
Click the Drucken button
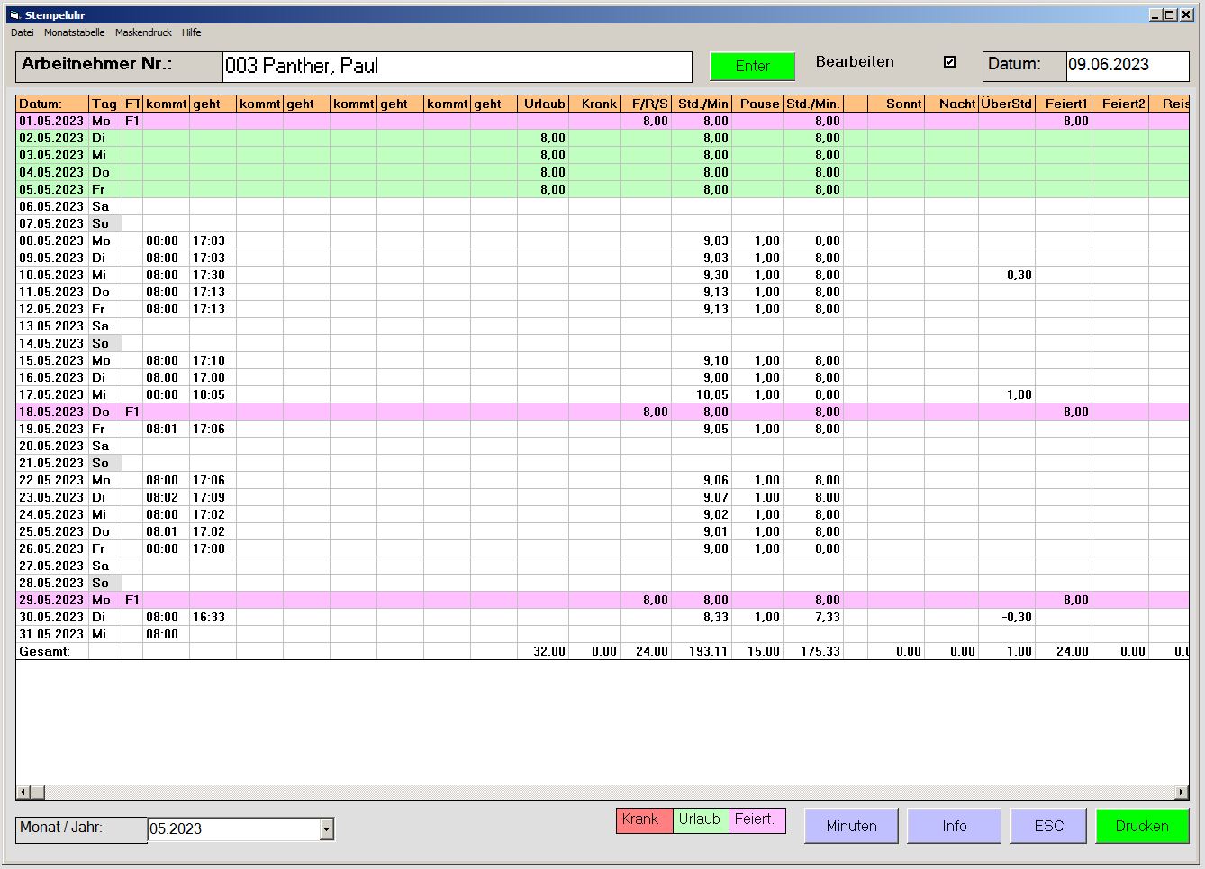coord(1142,826)
